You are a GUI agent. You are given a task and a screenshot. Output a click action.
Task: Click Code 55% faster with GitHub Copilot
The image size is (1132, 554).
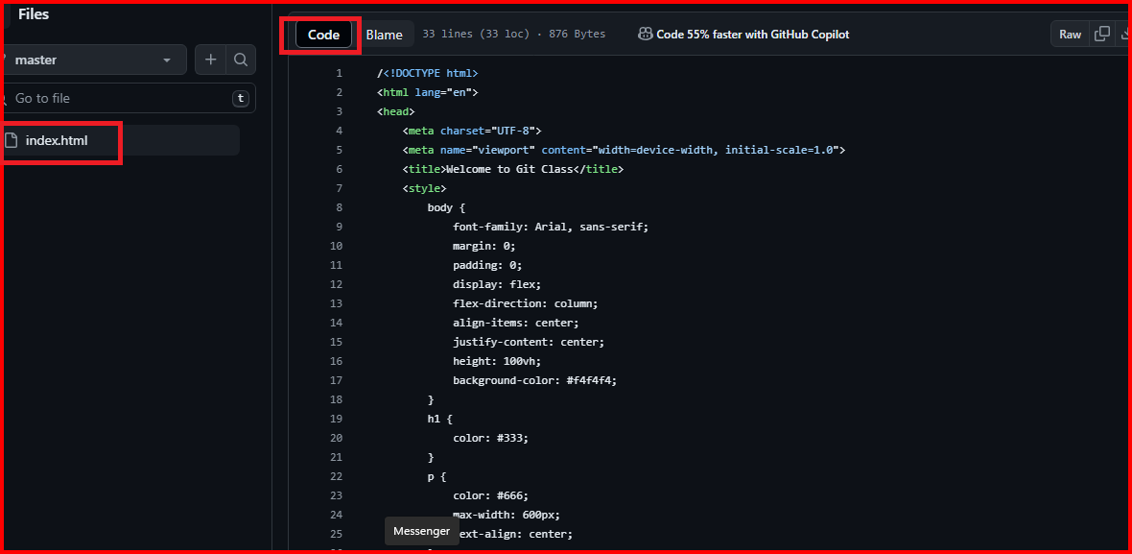(x=752, y=34)
